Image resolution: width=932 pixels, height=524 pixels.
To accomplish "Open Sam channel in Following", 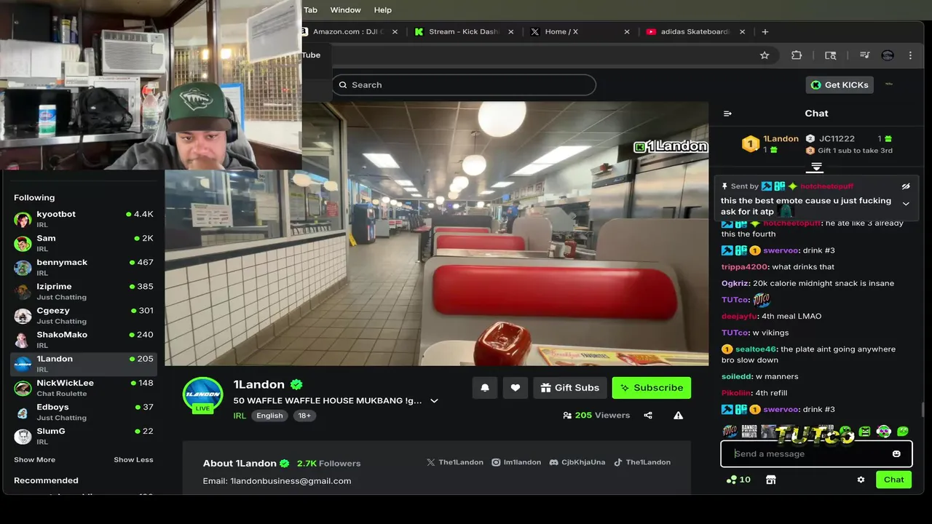I will click(x=84, y=243).
